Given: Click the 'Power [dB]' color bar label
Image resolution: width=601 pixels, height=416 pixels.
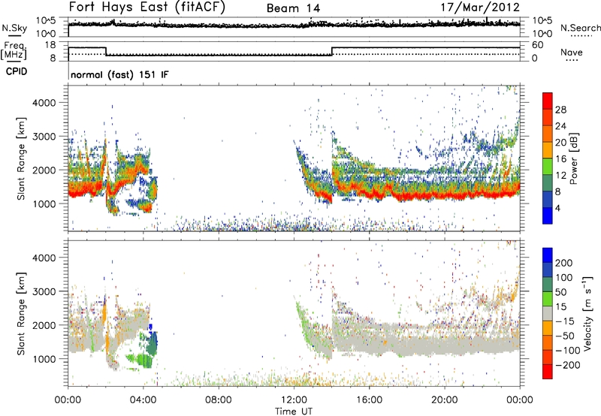Looking at the screenshot, I should 574,158.
